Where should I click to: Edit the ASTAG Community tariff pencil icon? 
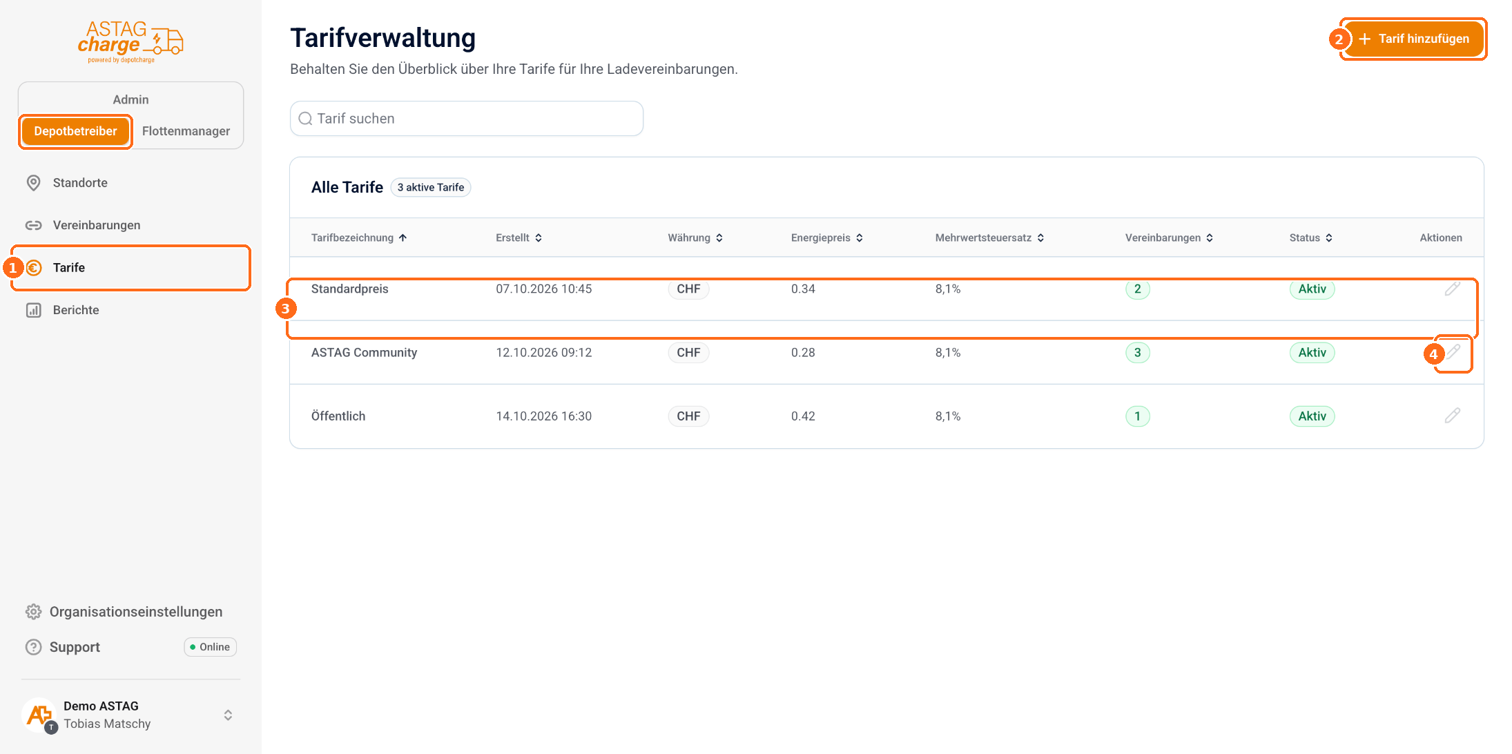coord(1453,352)
